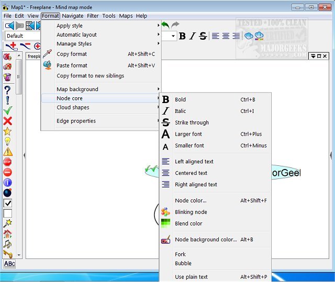Expand the Edge properties submenu

tap(101, 121)
